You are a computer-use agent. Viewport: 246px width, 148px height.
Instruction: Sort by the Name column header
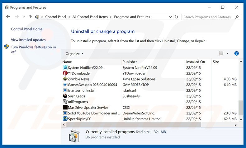point(67,62)
